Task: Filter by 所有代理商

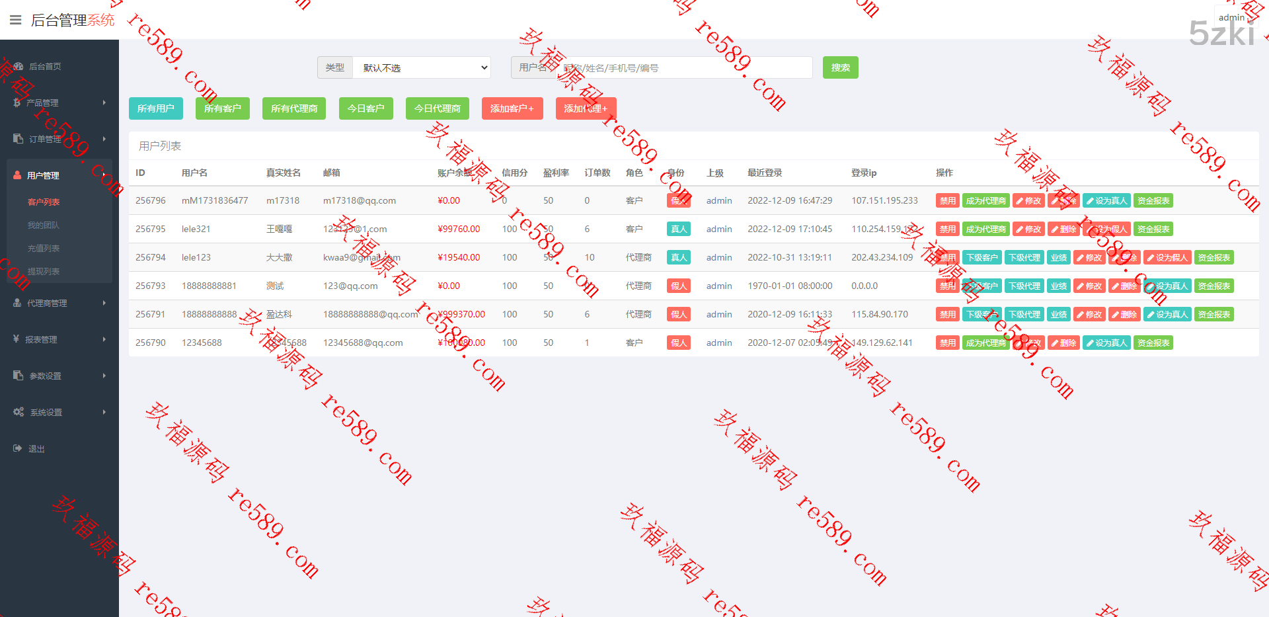Action: [x=294, y=108]
